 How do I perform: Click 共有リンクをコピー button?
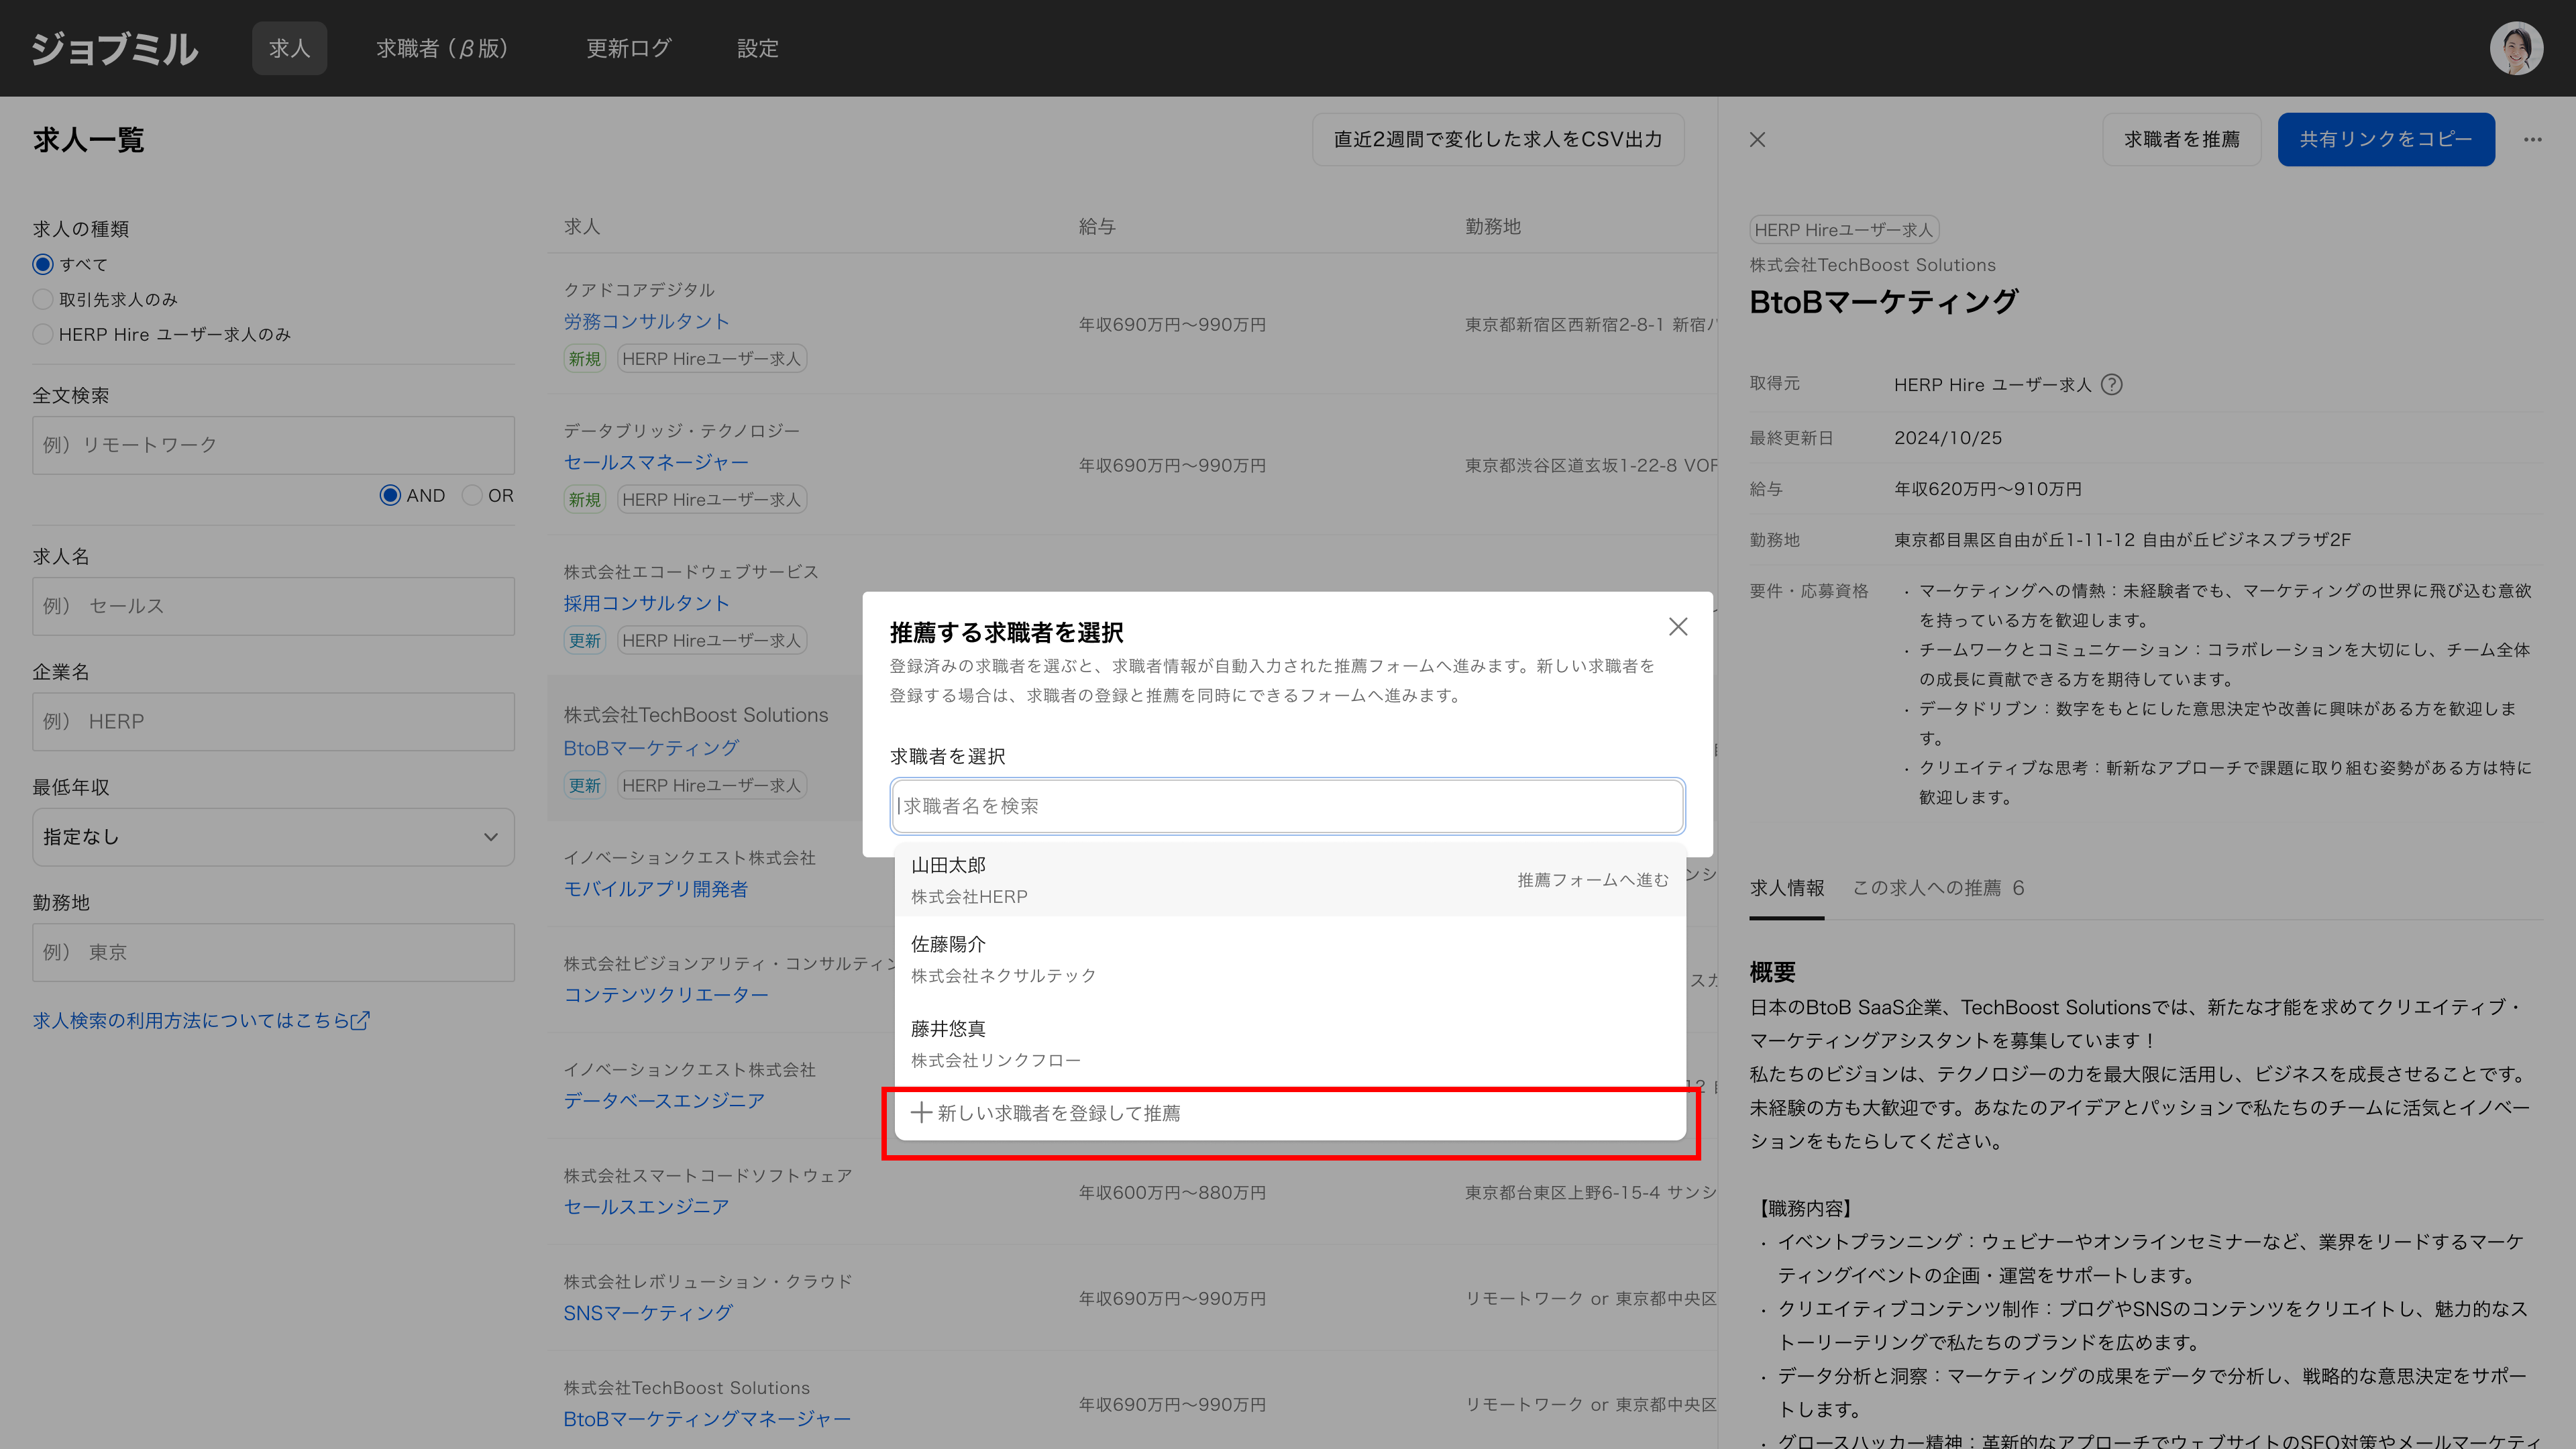click(x=2385, y=140)
